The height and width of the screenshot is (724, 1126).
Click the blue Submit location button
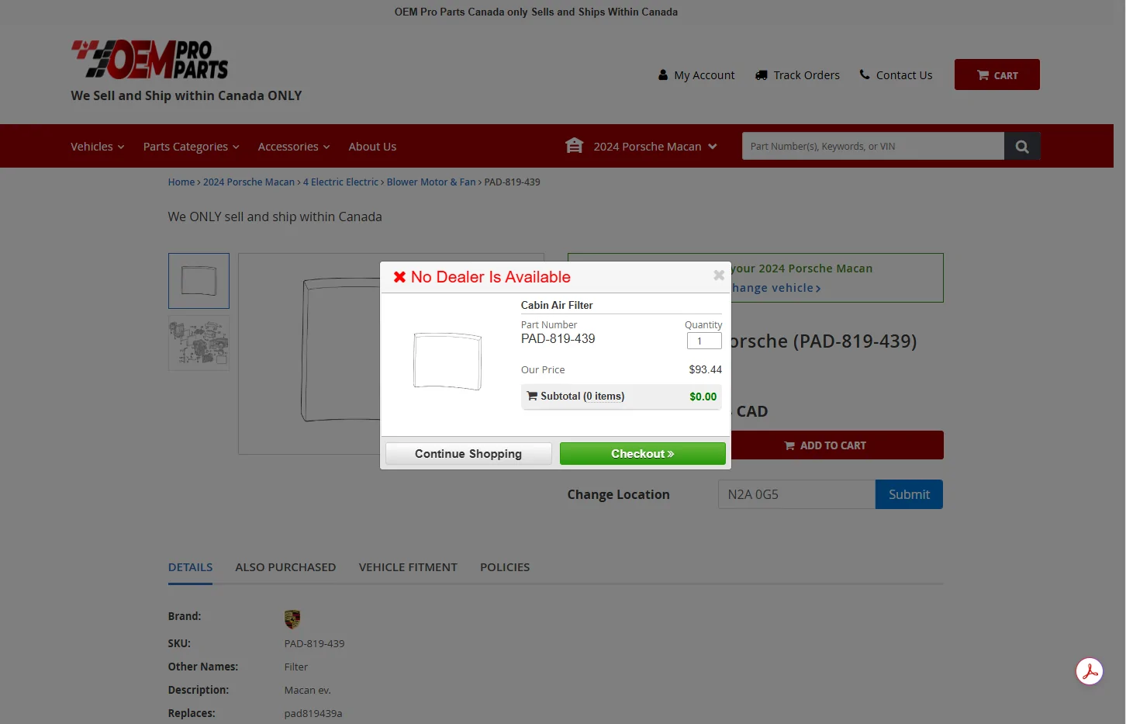pyautogui.click(x=908, y=494)
